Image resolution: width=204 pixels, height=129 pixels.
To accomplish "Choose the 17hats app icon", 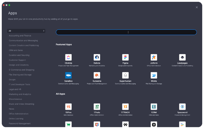I will click(97, 107).
